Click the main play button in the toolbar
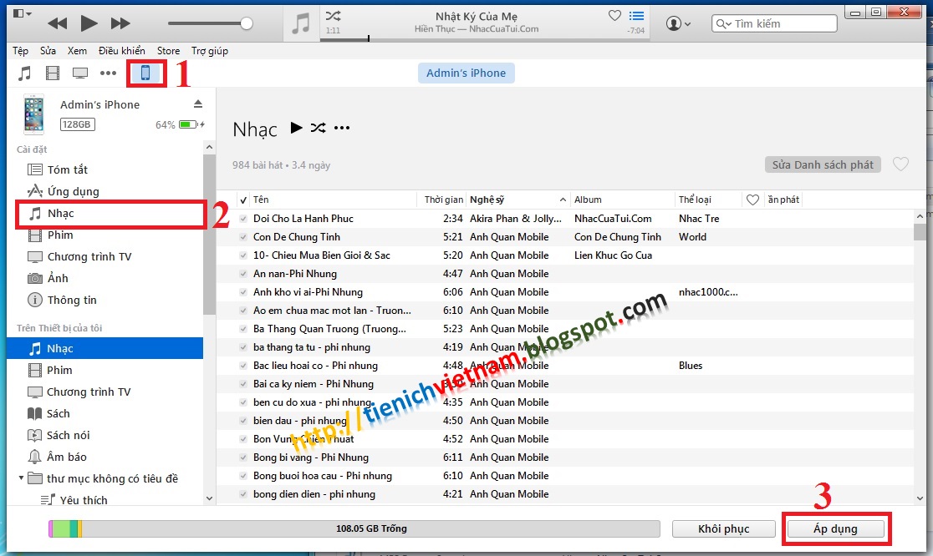This screenshot has width=933, height=556. point(89,23)
